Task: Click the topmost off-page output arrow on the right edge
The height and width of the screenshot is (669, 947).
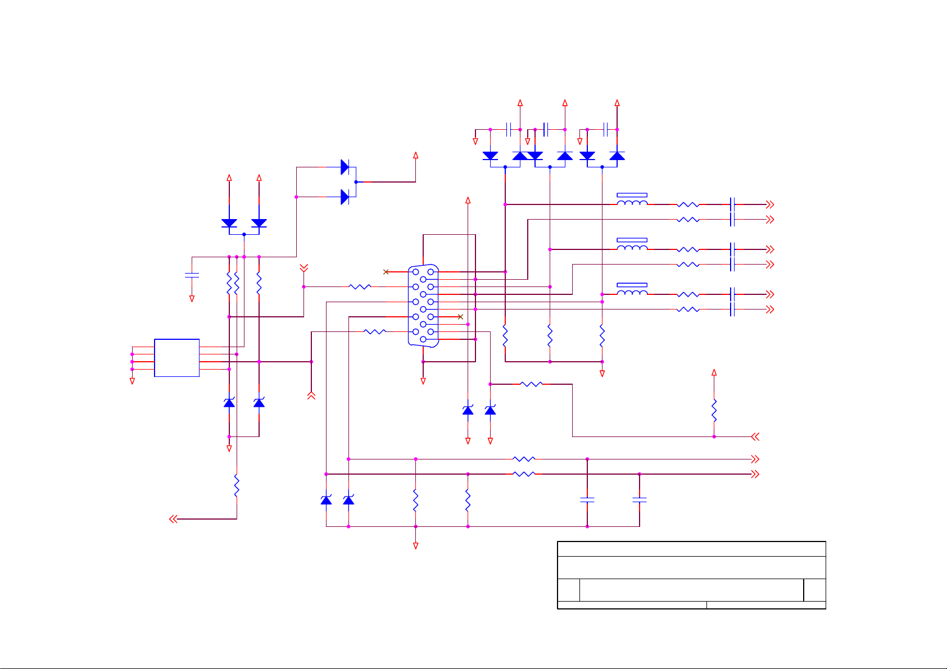Action: coord(769,204)
